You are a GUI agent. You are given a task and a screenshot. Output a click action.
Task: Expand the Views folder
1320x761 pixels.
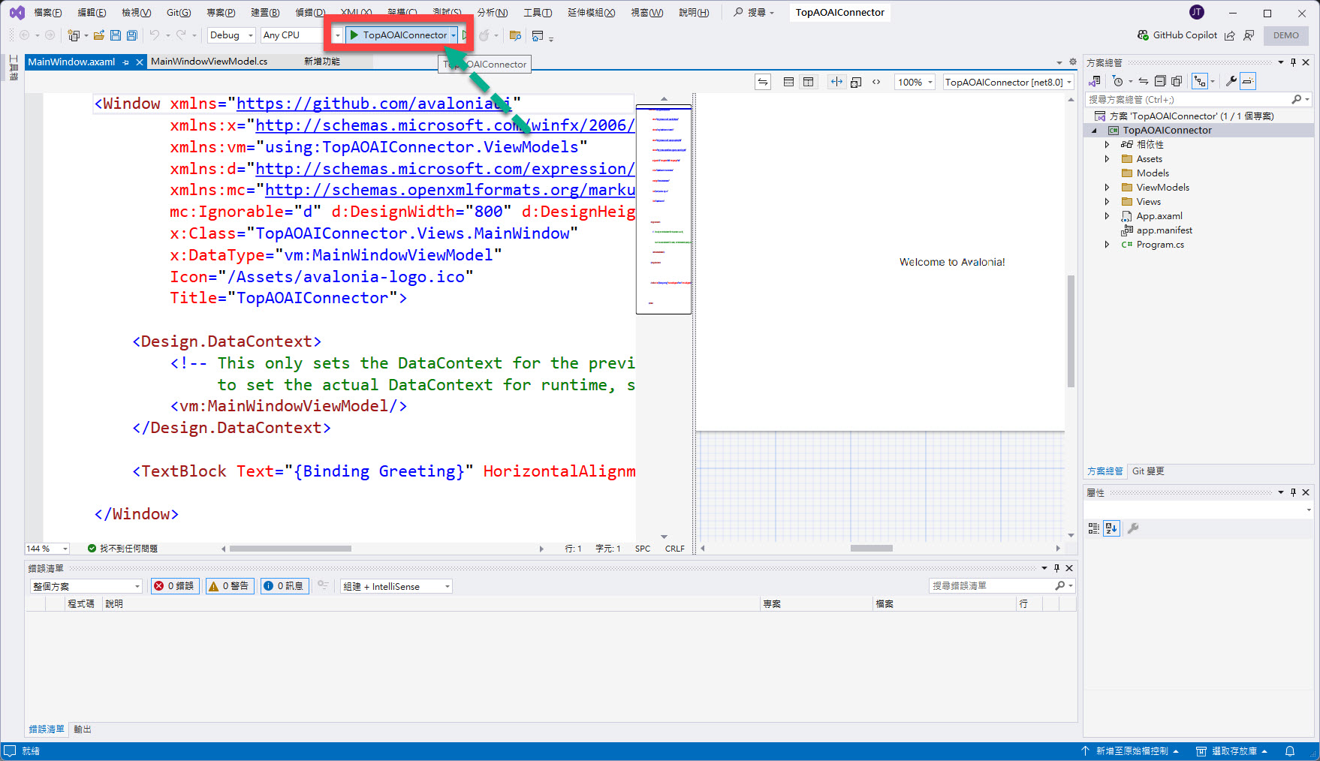click(1107, 202)
